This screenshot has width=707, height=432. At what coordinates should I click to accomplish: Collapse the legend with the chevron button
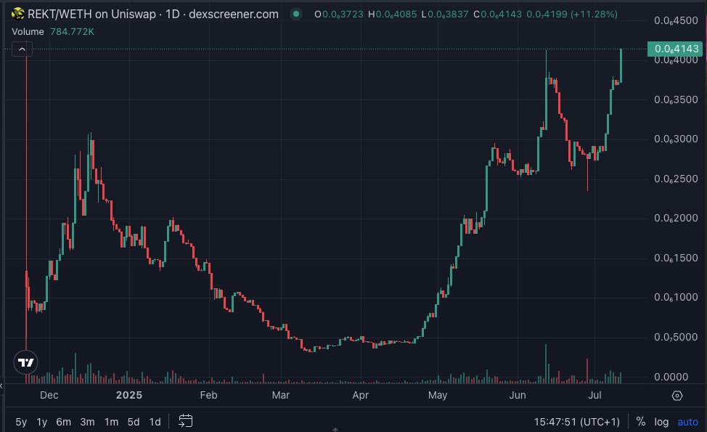(22, 49)
